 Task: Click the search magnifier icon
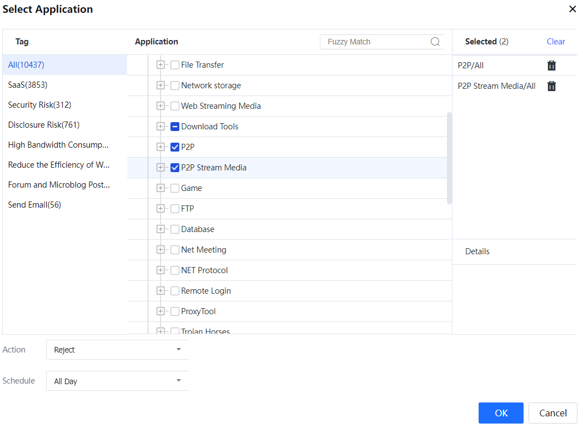(x=435, y=42)
